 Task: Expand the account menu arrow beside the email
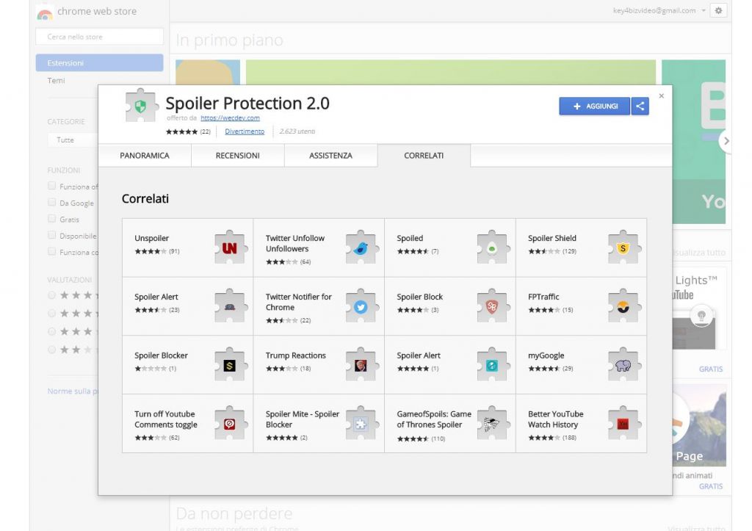[x=704, y=10]
